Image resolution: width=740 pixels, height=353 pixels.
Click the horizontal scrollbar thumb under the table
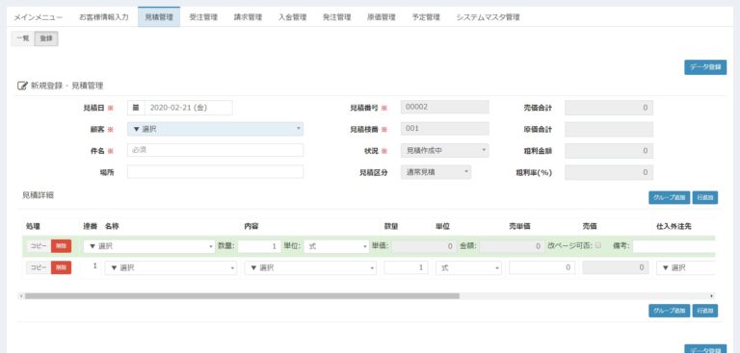[x=242, y=296]
